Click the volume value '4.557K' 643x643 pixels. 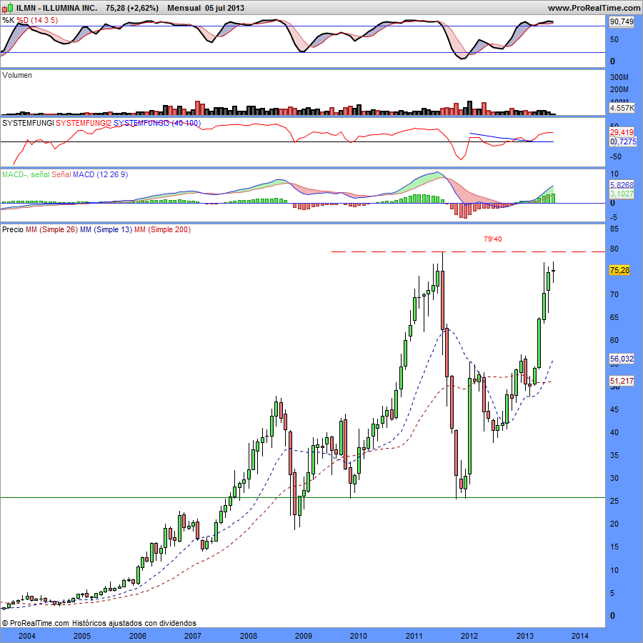(x=622, y=109)
